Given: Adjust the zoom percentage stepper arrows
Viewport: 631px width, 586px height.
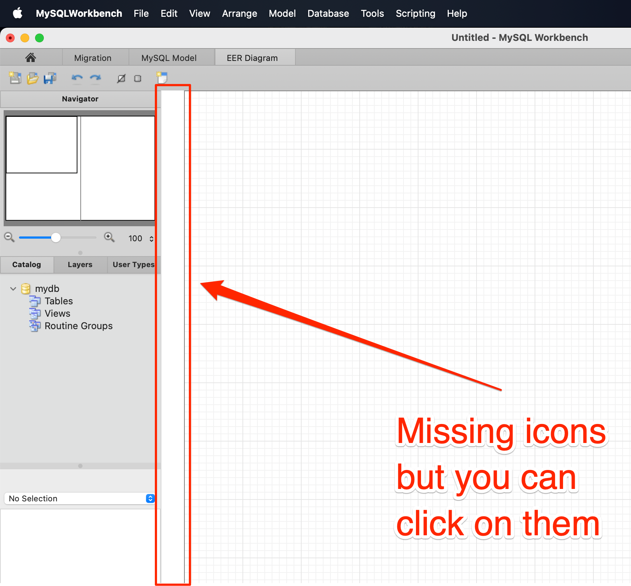Looking at the screenshot, I should tap(151, 239).
